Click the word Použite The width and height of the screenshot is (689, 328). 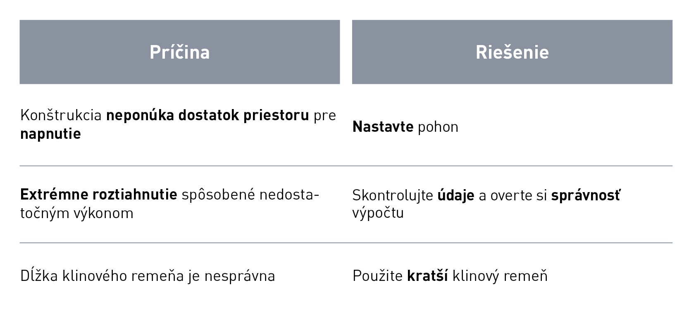377,276
